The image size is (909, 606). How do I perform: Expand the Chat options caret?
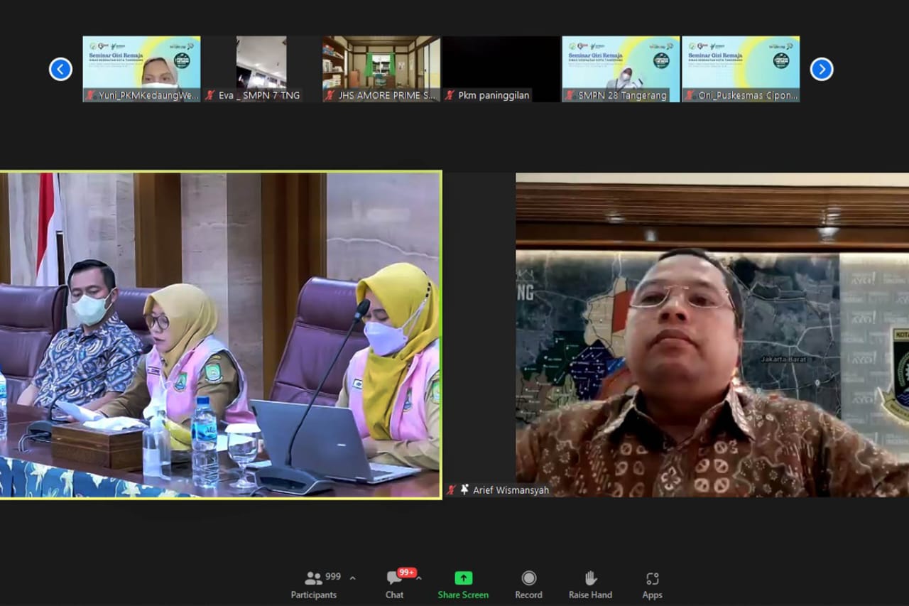[419, 578]
